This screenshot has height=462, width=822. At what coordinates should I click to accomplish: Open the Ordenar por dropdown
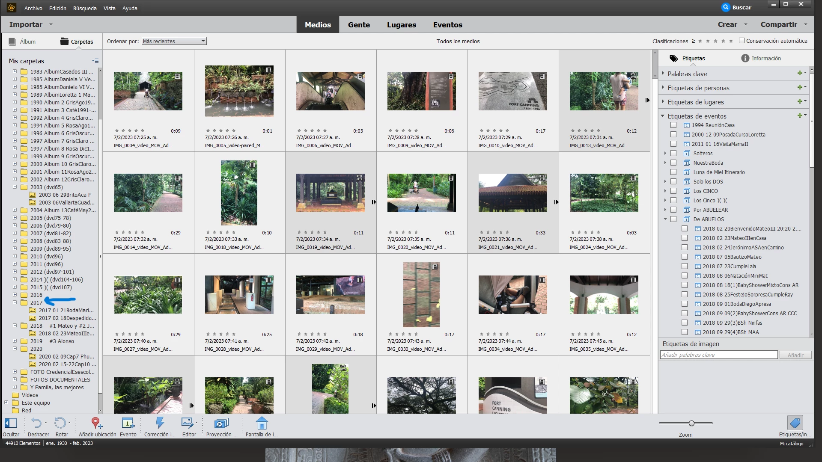coord(174,41)
